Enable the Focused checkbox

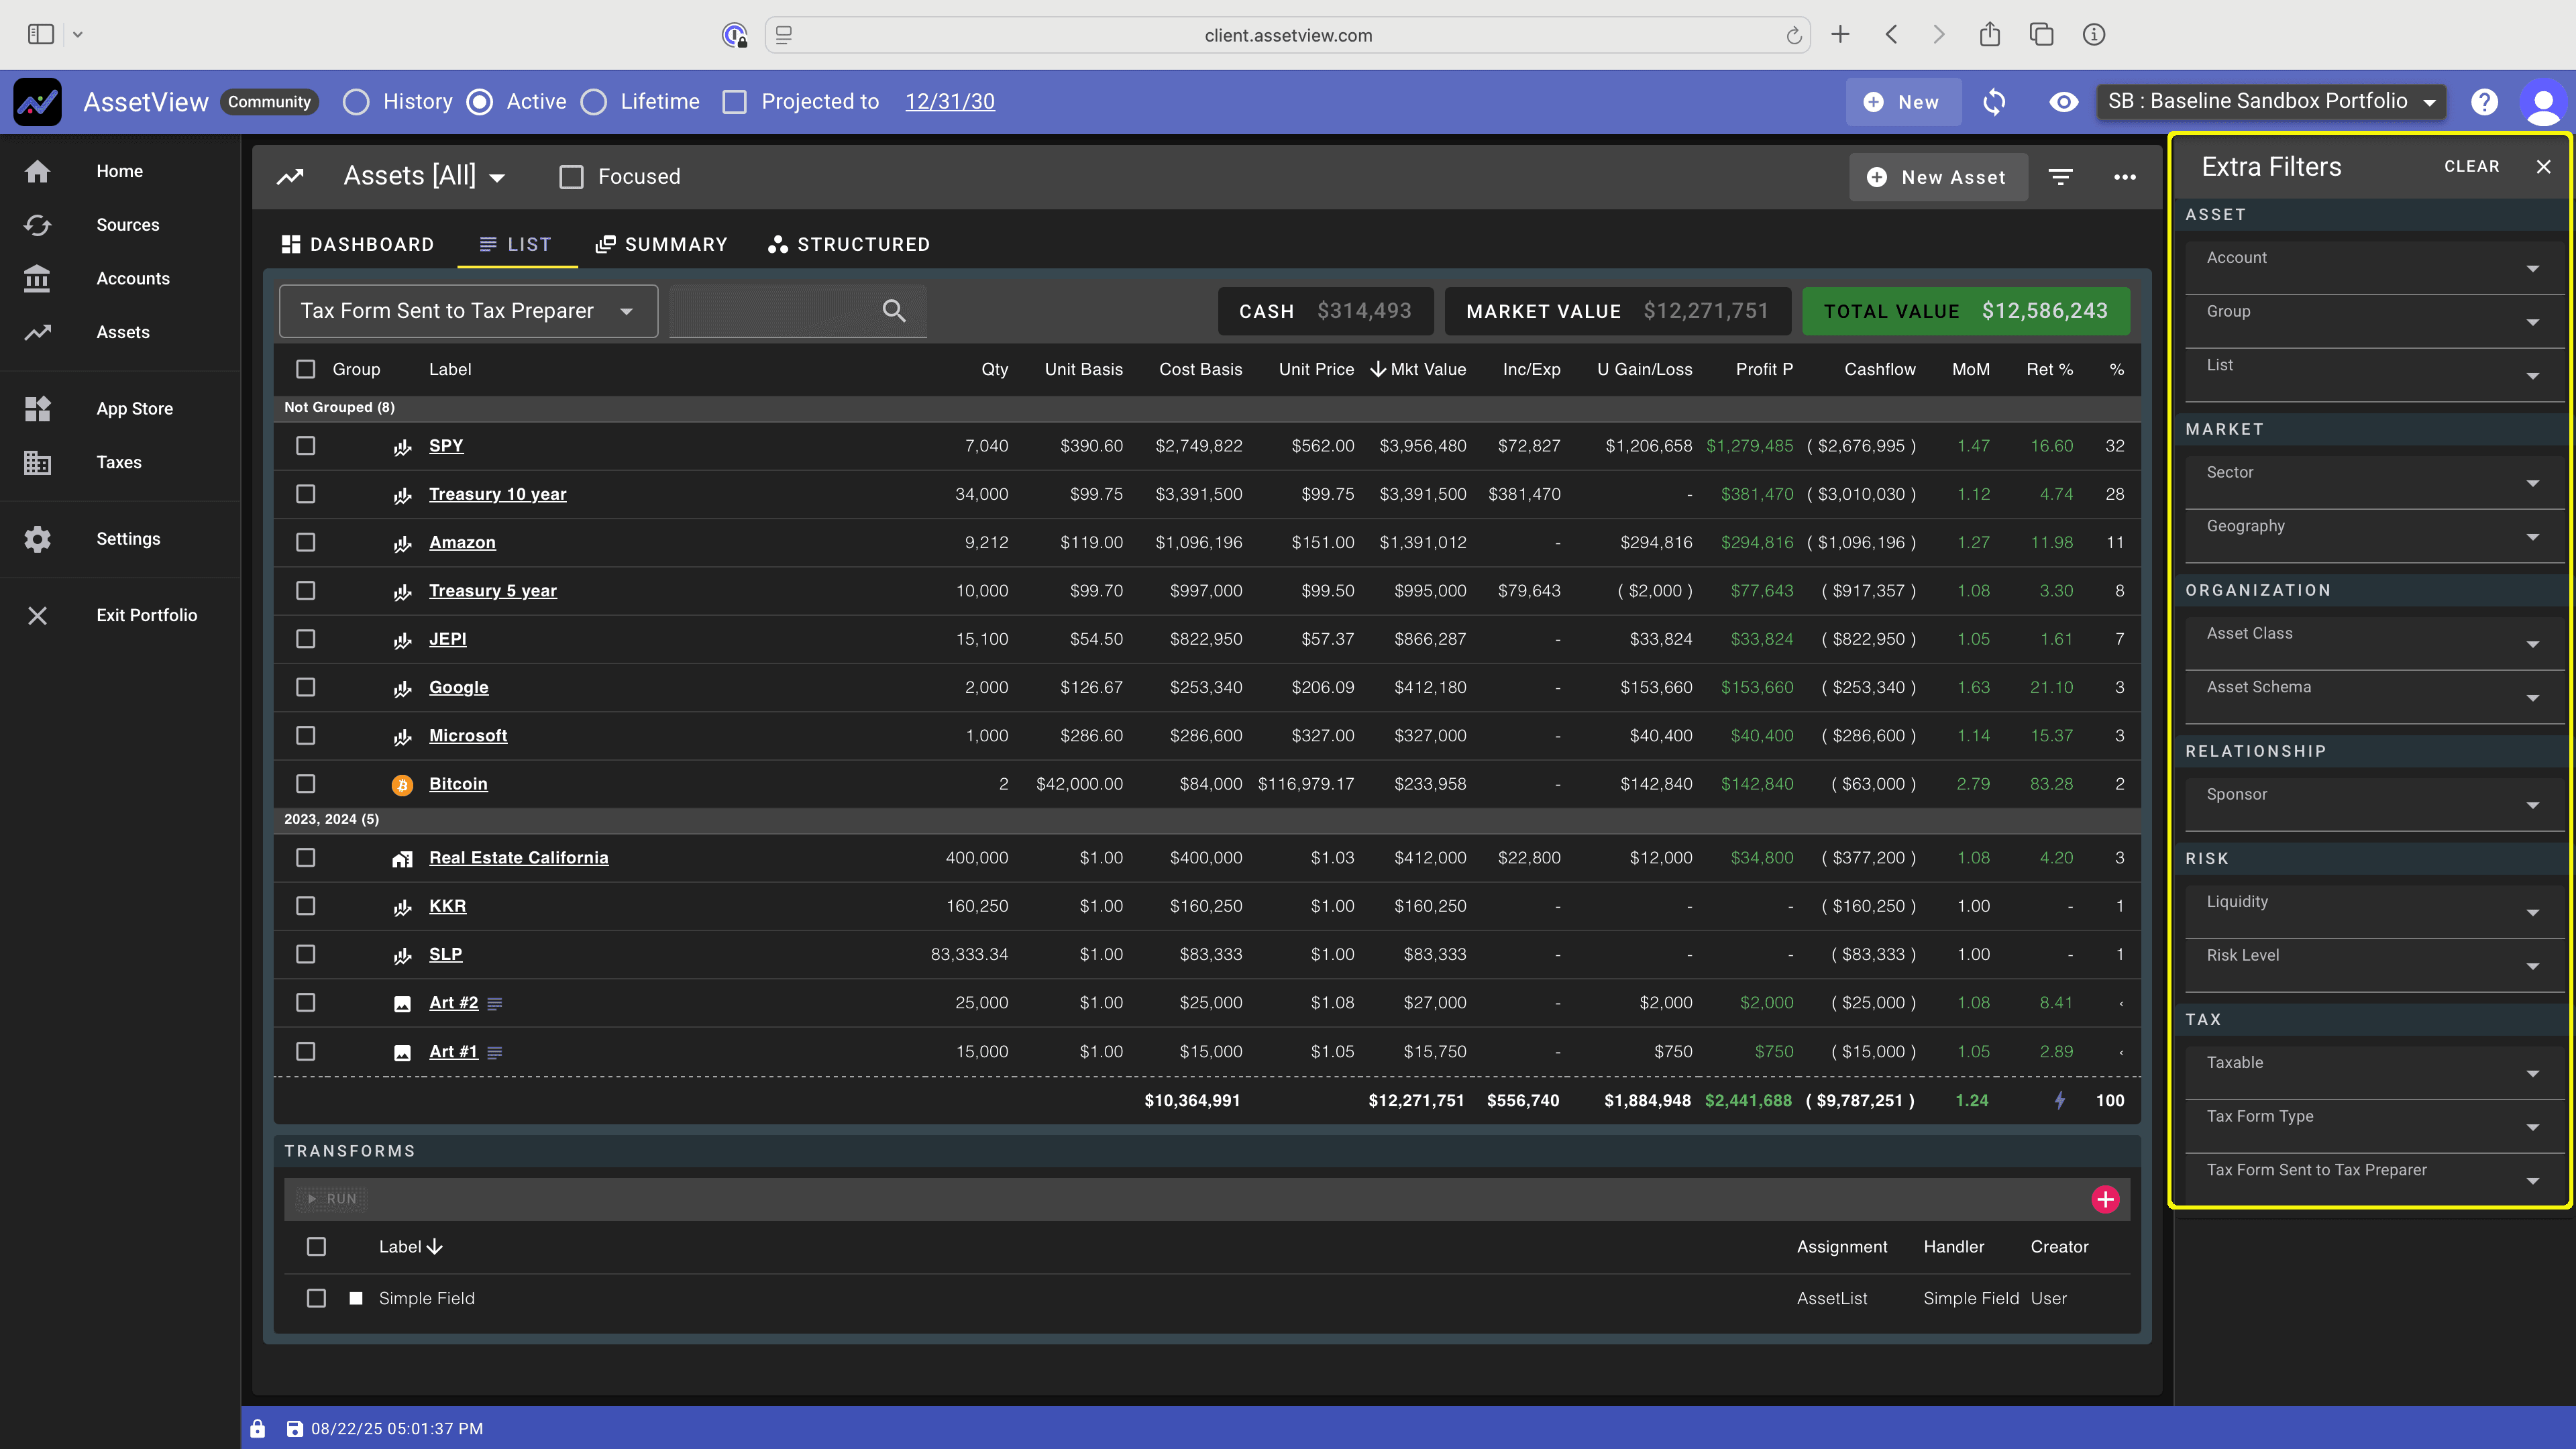coord(571,177)
